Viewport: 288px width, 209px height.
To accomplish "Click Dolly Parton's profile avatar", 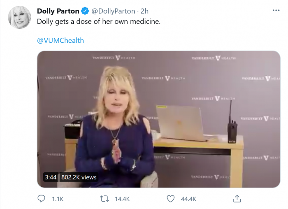I will 20,17.
